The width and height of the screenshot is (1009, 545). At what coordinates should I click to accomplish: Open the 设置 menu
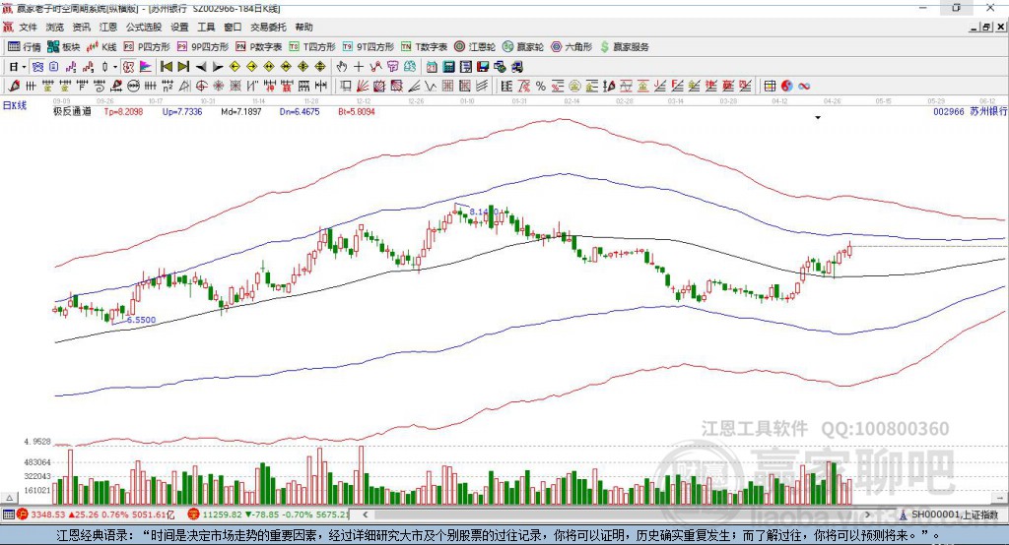click(x=179, y=27)
